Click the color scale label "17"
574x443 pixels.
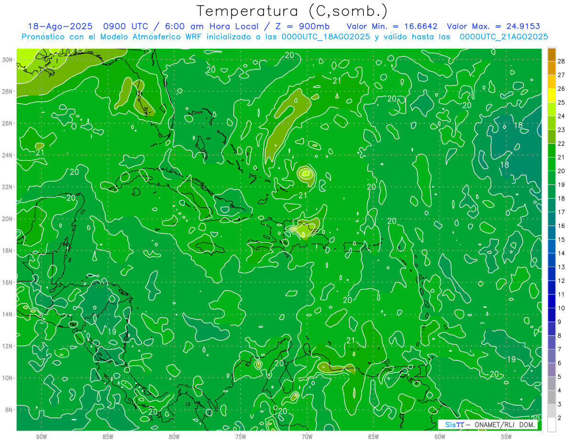point(562,212)
